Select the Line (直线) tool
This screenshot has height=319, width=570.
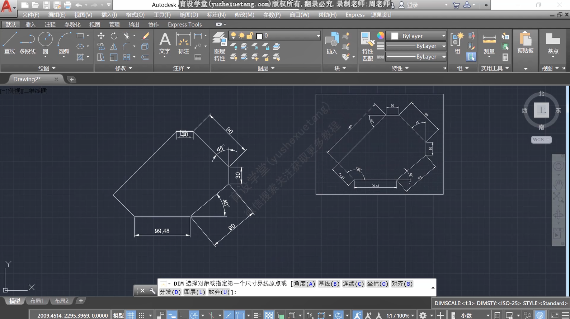(10, 43)
